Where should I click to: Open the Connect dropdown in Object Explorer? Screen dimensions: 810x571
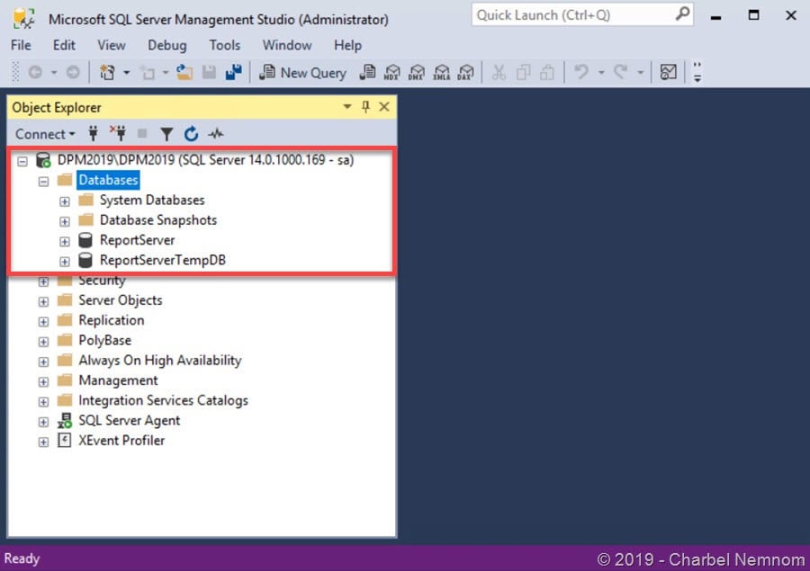point(45,134)
